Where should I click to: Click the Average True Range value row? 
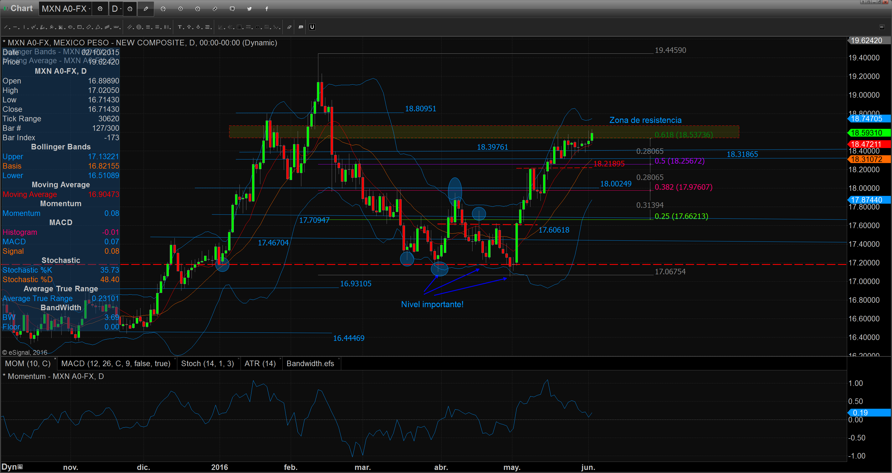(60, 298)
